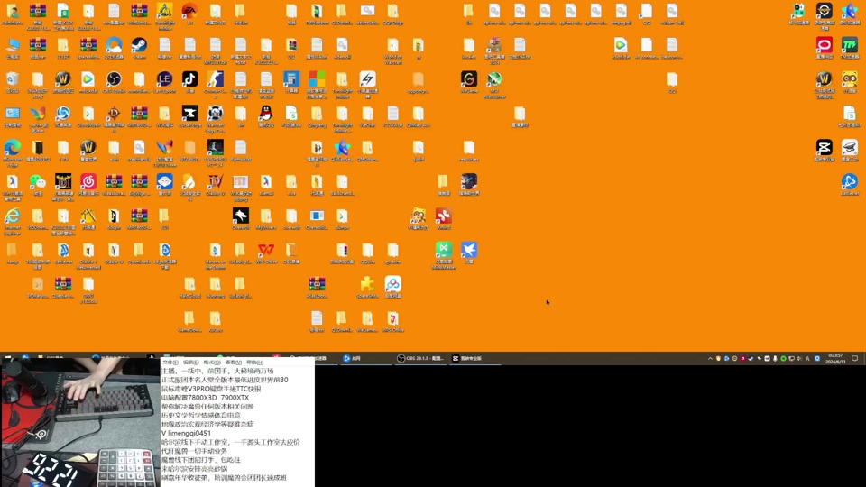Open the Overwolf wolf icon
The image size is (866, 487).
coord(241,216)
